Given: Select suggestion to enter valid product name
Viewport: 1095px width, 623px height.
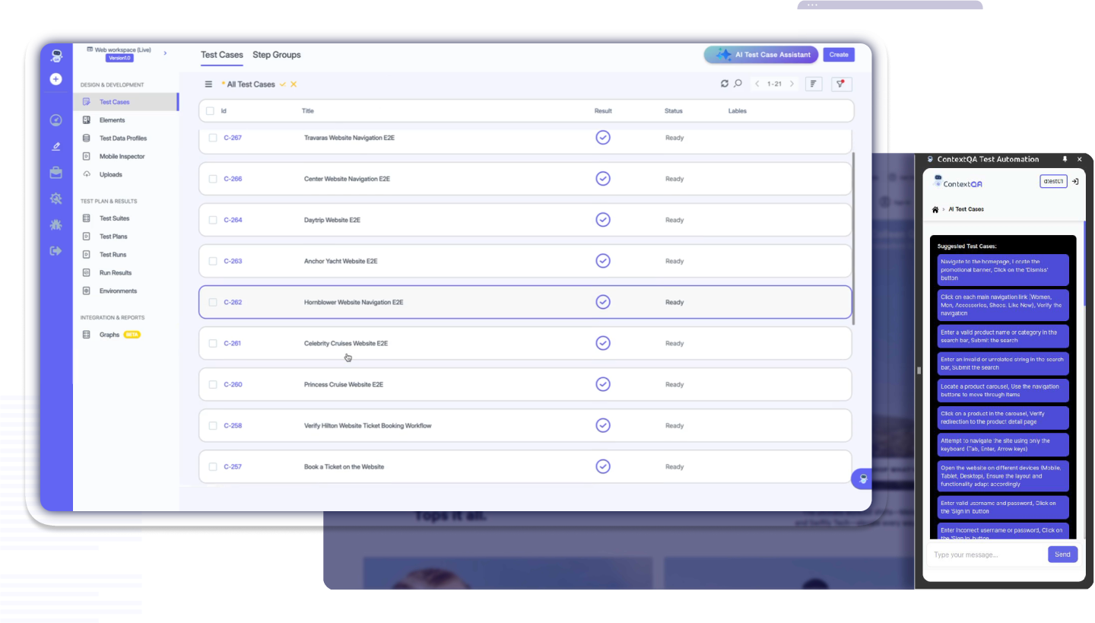Looking at the screenshot, I should point(1003,336).
